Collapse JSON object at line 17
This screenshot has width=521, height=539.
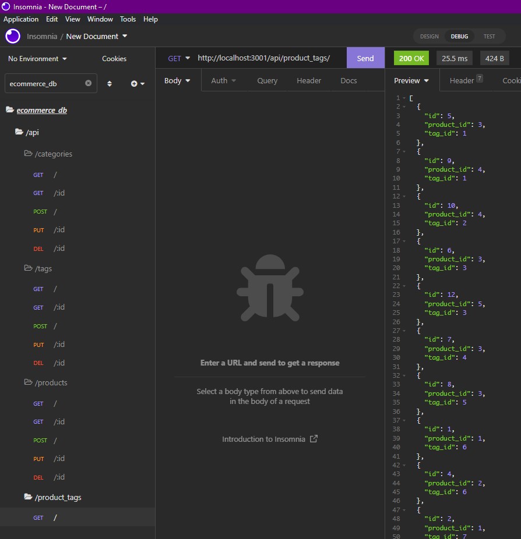[x=404, y=242]
